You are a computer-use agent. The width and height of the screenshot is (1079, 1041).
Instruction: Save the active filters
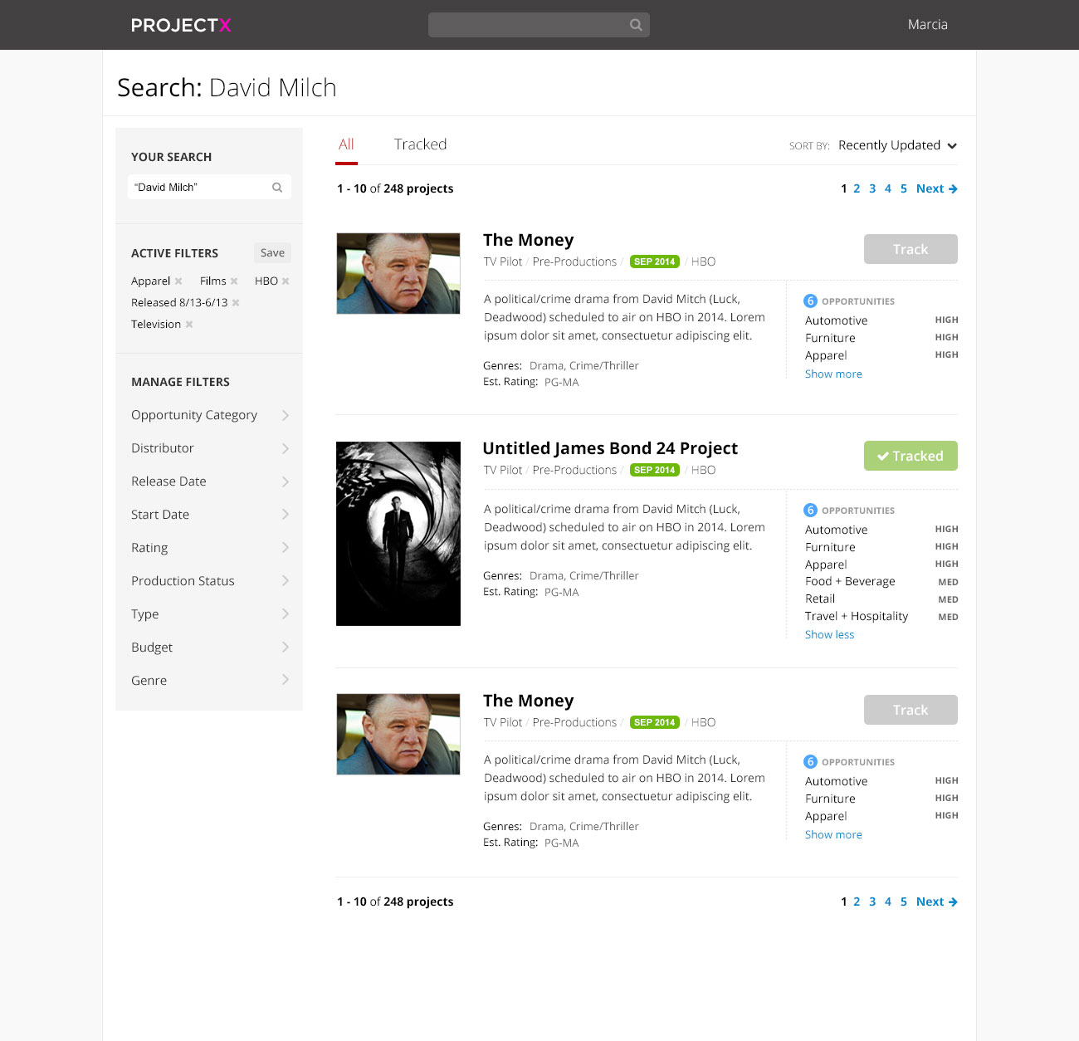pyautogui.click(x=272, y=253)
